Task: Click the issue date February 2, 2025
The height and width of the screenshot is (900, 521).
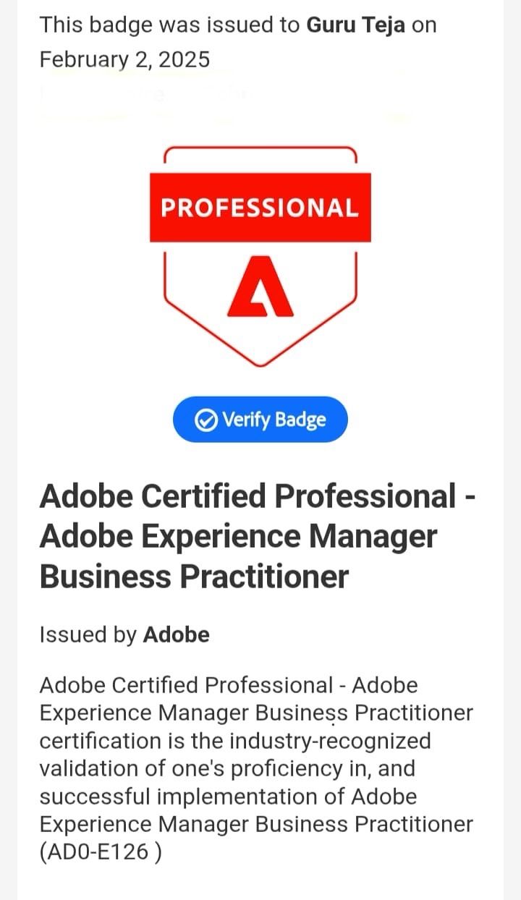Action: click(124, 59)
